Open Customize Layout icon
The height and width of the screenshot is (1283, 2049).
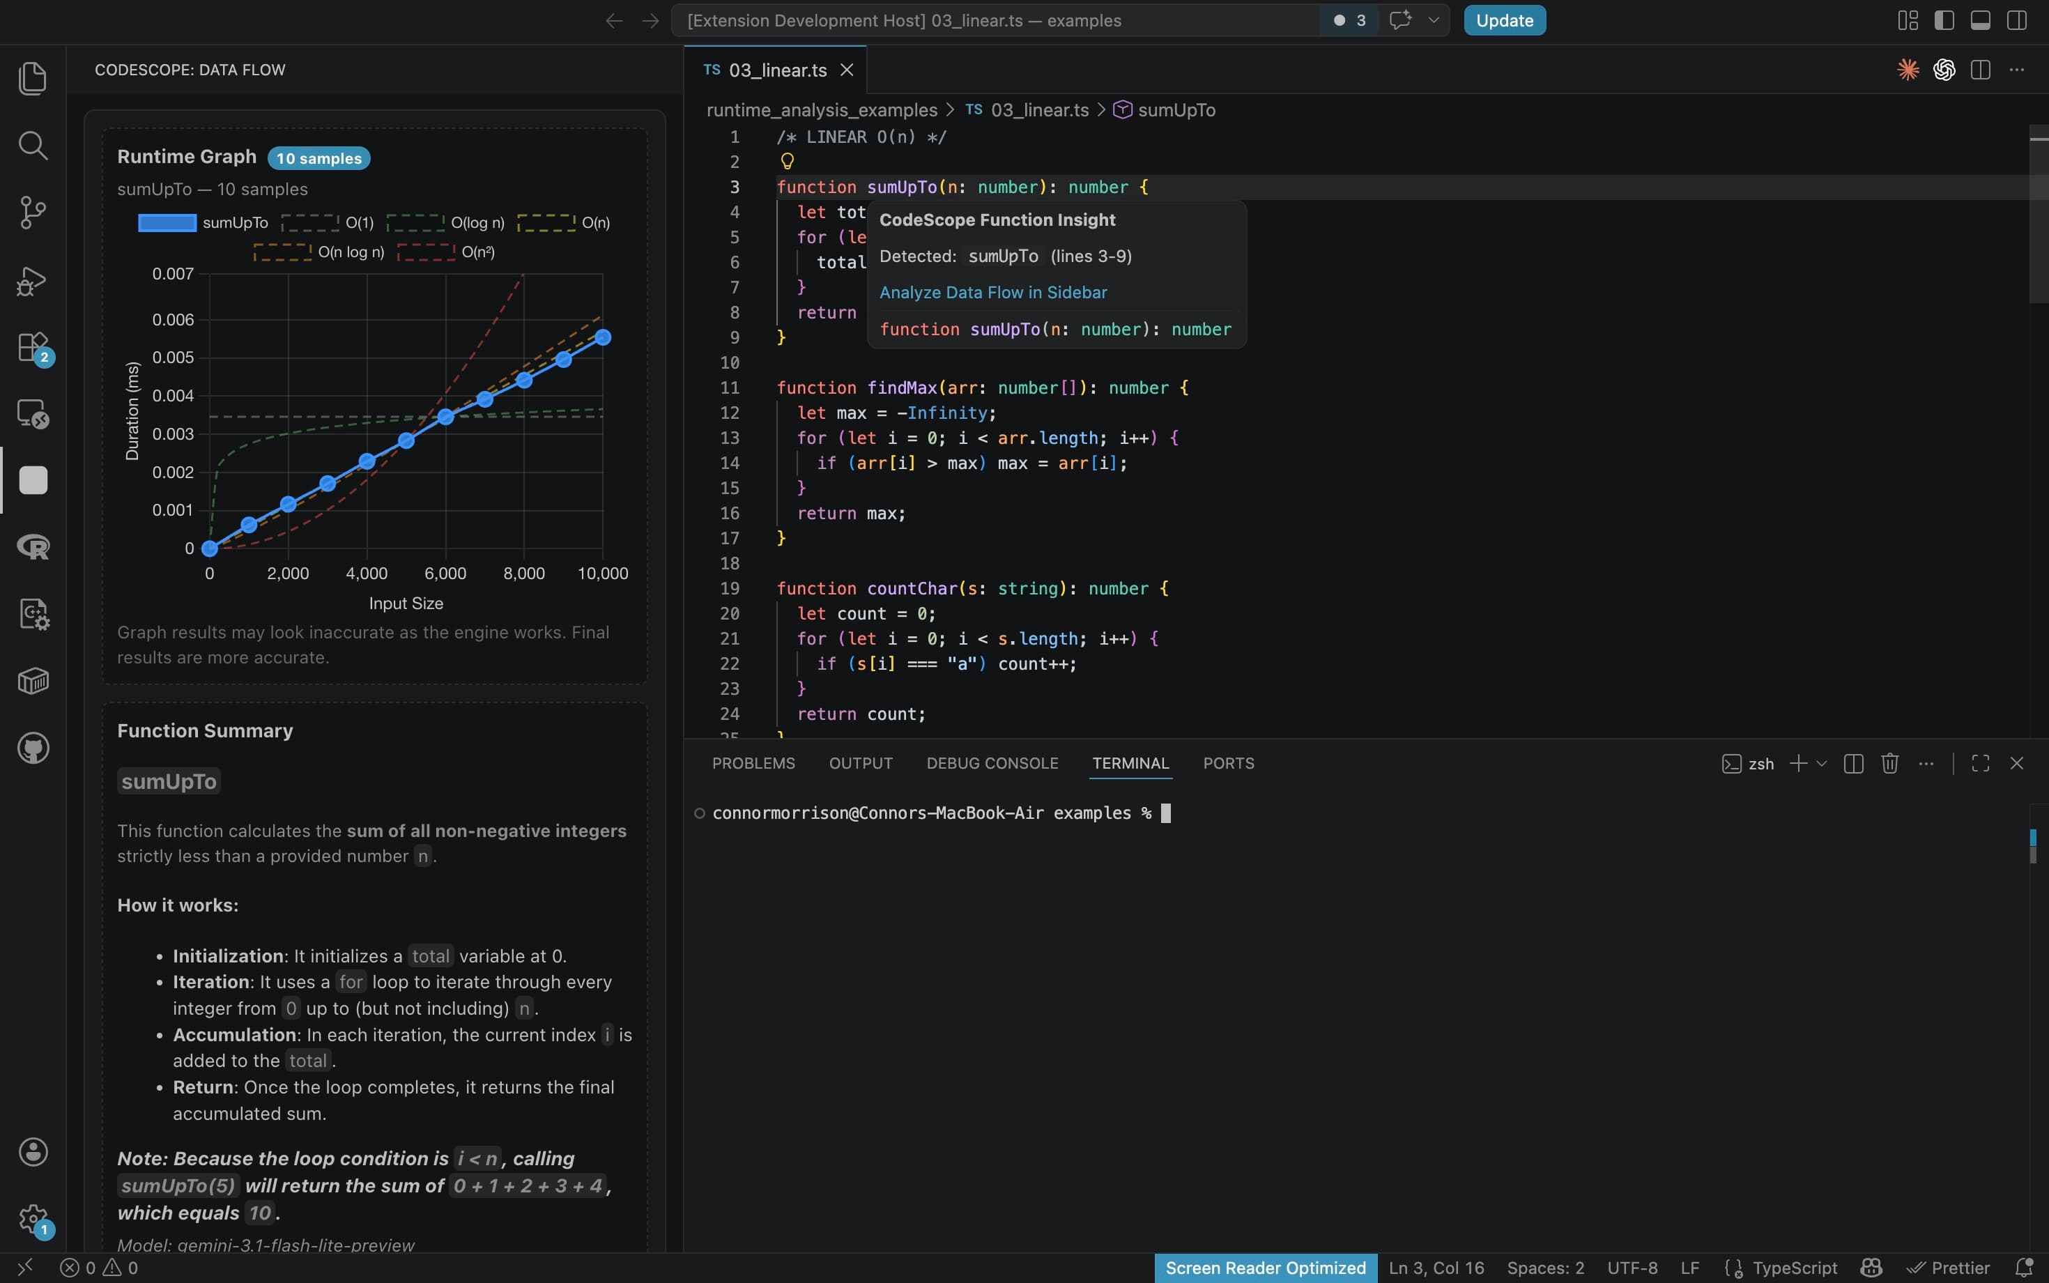1908,20
